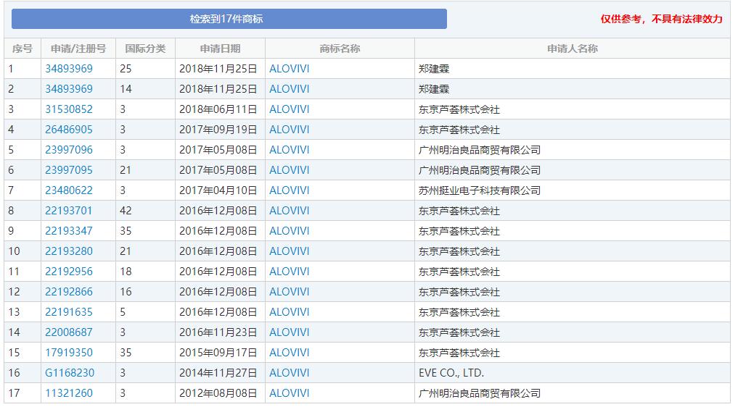Click date '2017年09月19日'

(x=218, y=129)
